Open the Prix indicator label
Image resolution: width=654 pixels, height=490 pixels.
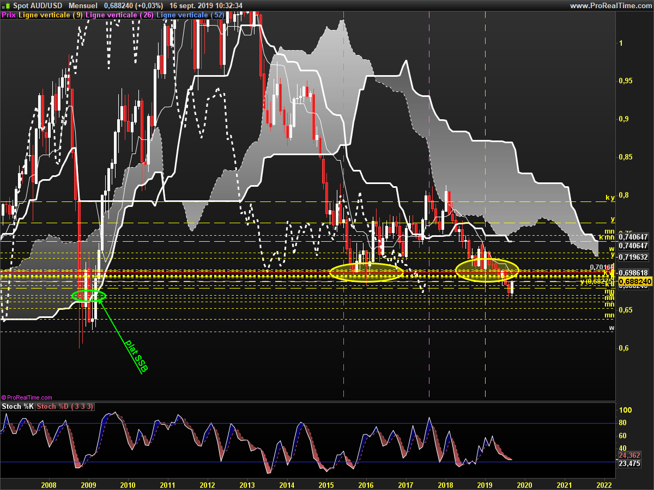(x=8, y=15)
